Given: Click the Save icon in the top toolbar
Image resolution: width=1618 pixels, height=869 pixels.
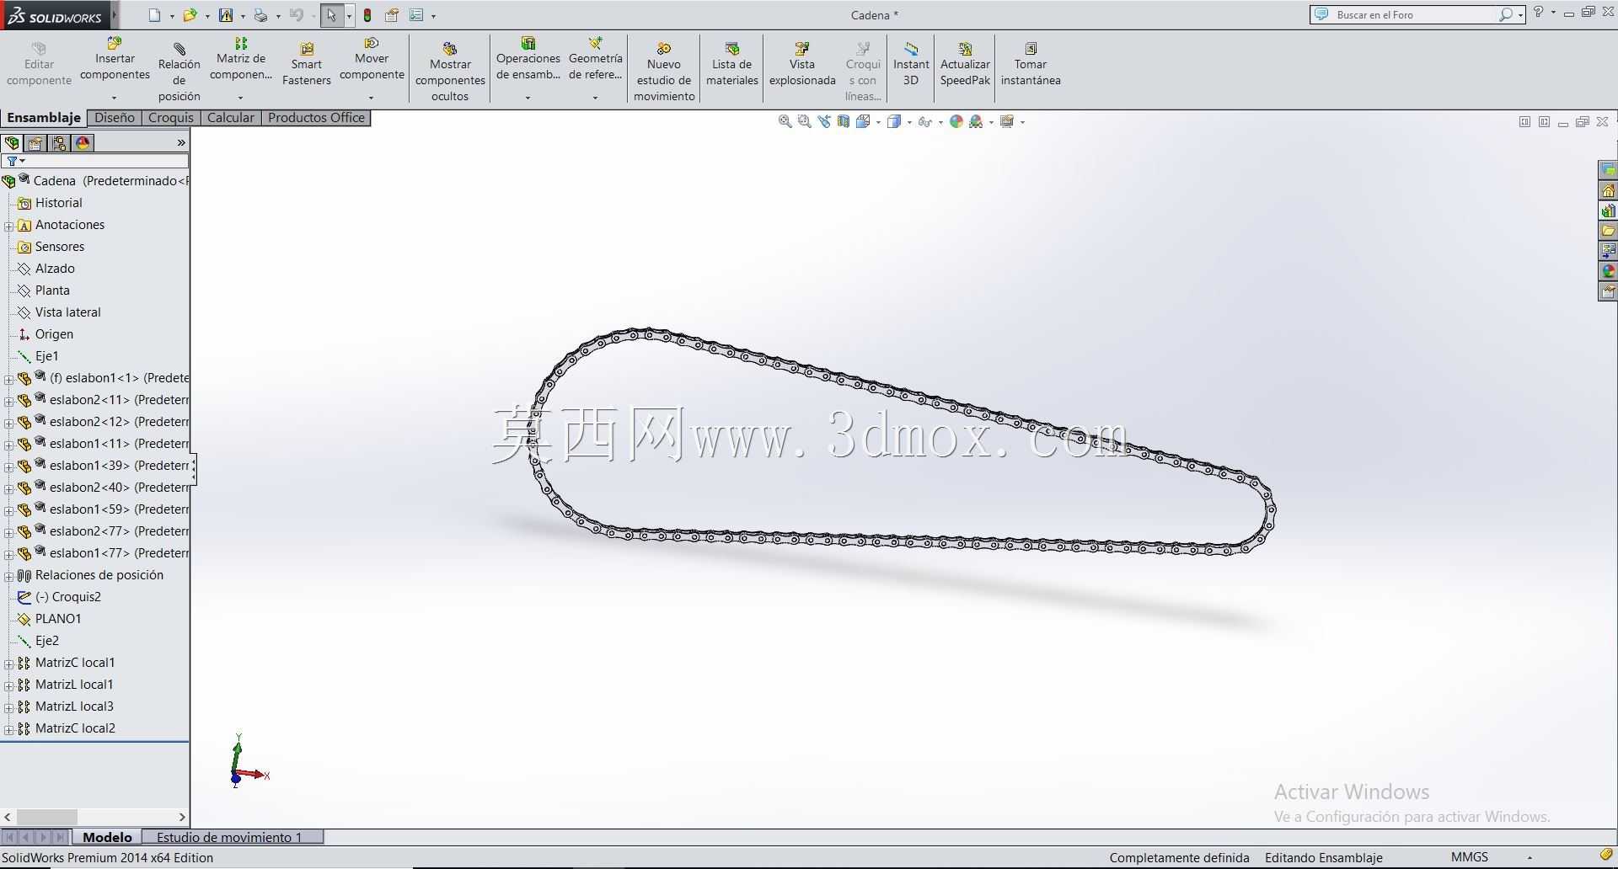Looking at the screenshot, I should click(226, 15).
